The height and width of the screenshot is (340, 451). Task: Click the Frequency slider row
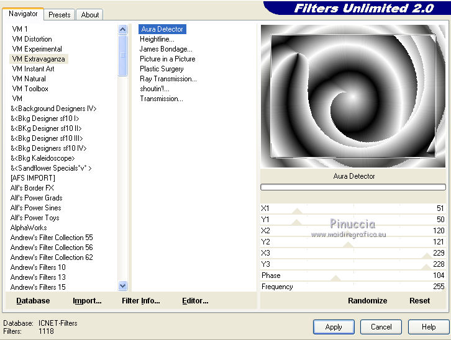[353, 287]
